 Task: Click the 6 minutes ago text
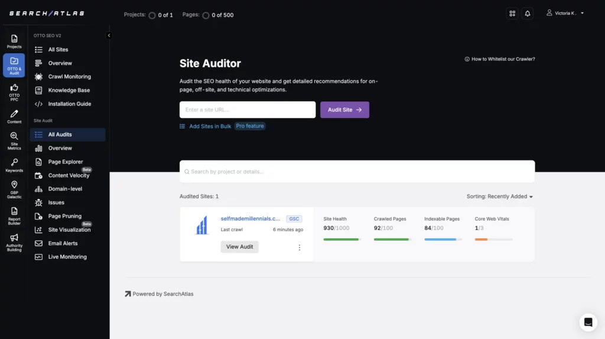tap(288, 229)
